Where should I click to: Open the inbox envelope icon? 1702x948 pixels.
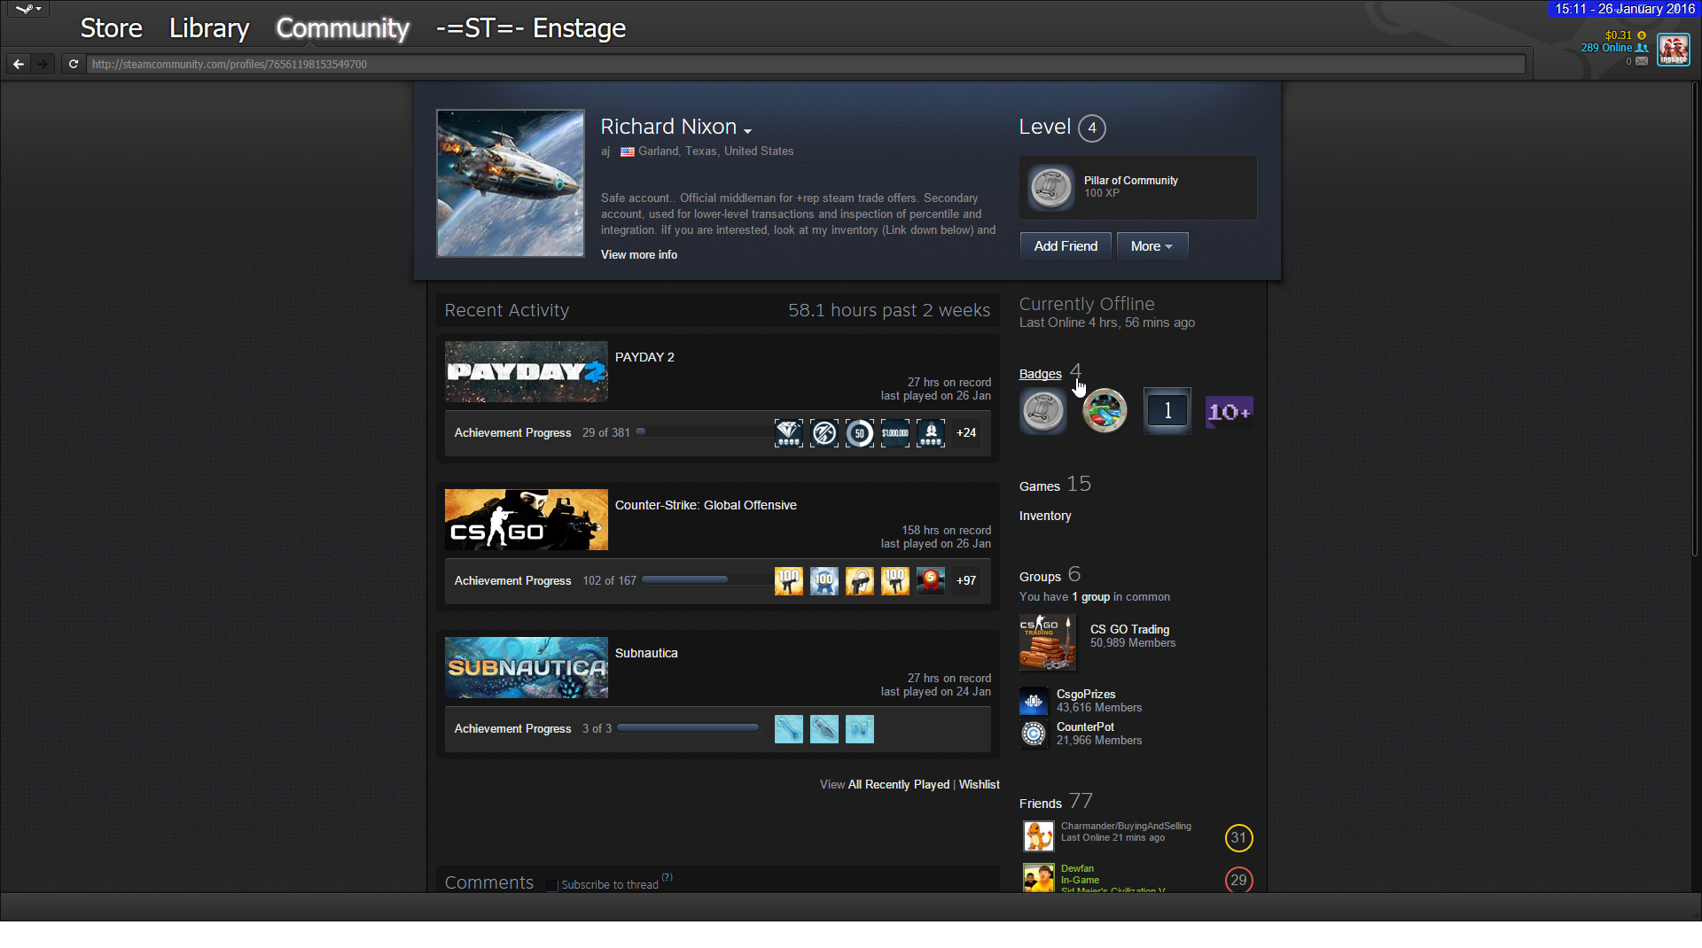pyautogui.click(x=1642, y=61)
